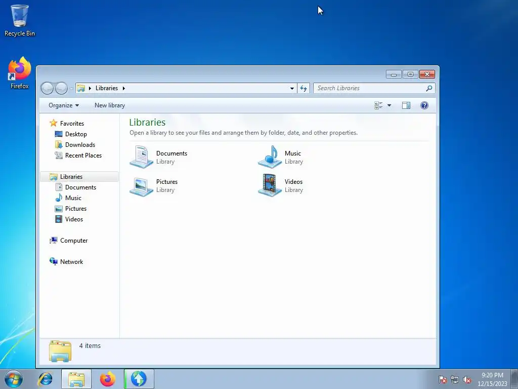Screen dimensions: 518x389
Task: Open the Organize dropdown menu
Action: point(64,105)
